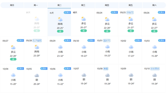Click the 10/04 light rain icon
The height and width of the screenshot is (93, 167).
(13, 75)
